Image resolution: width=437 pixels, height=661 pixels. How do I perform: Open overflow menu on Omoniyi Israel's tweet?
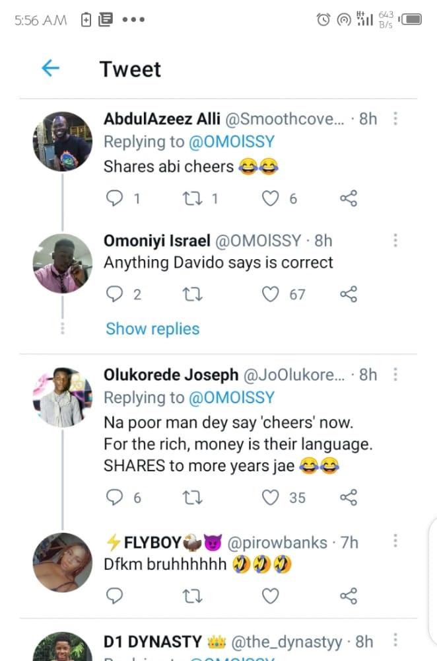[395, 241]
